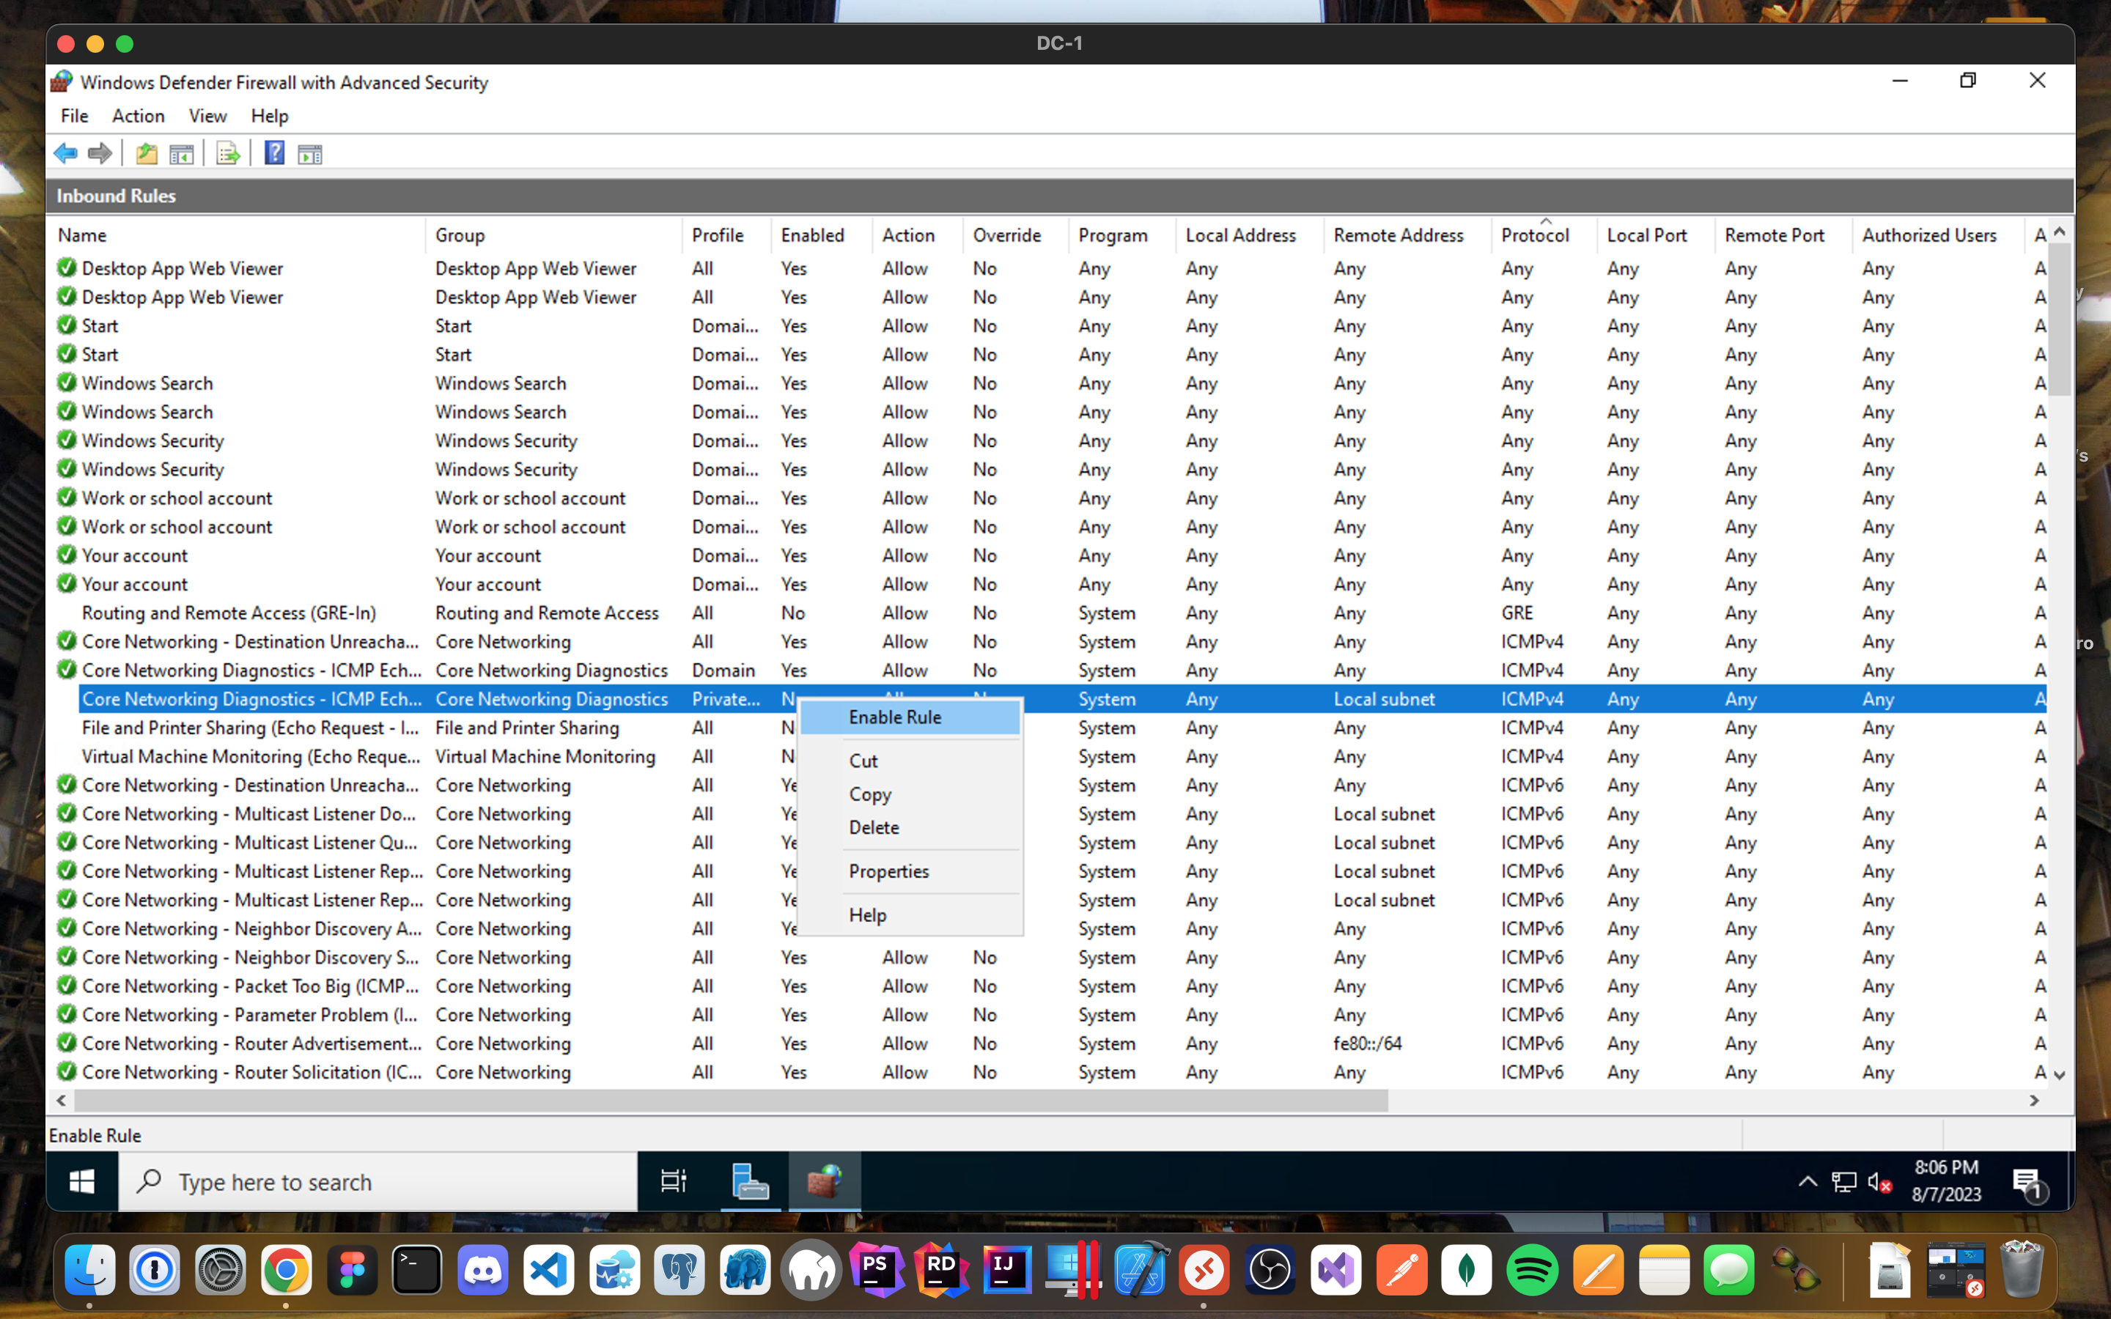Choose Enable Rule in context menu

point(895,717)
